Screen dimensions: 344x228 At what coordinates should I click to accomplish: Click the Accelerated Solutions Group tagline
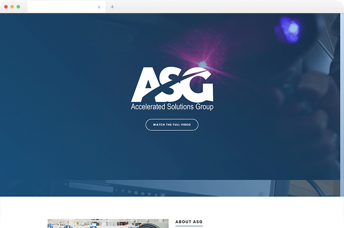click(172, 107)
